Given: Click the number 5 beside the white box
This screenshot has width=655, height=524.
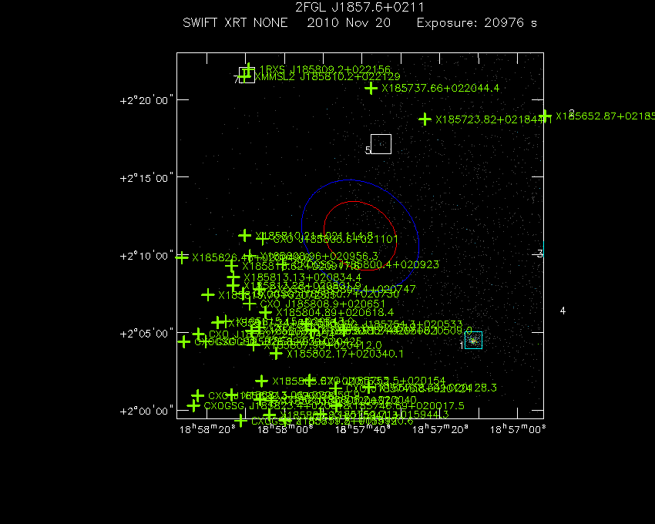Looking at the screenshot, I should click(x=368, y=150).
